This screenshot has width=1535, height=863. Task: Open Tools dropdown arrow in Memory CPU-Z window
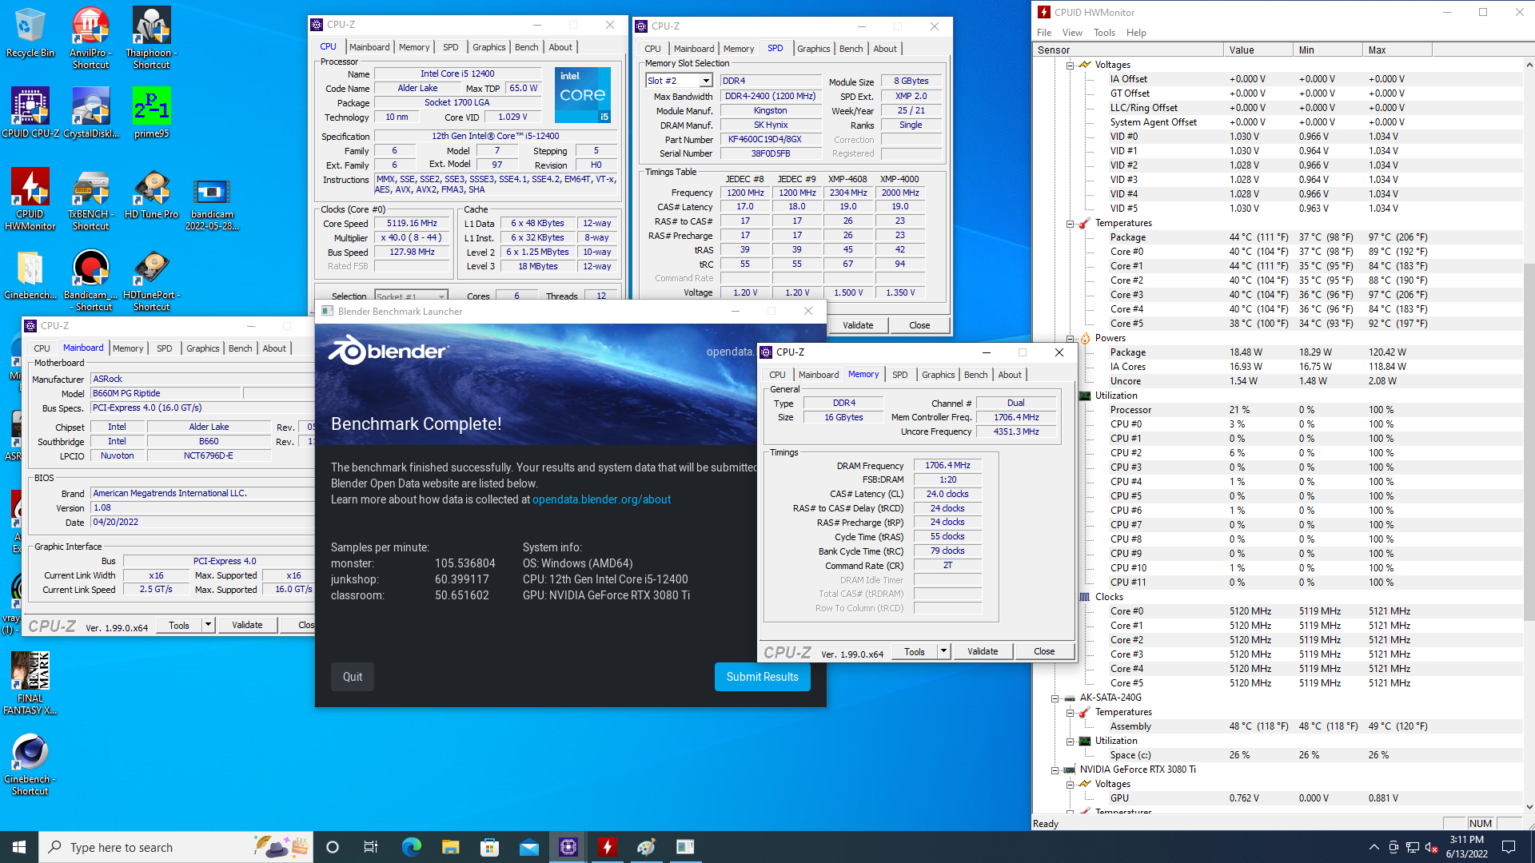point(943,651)
